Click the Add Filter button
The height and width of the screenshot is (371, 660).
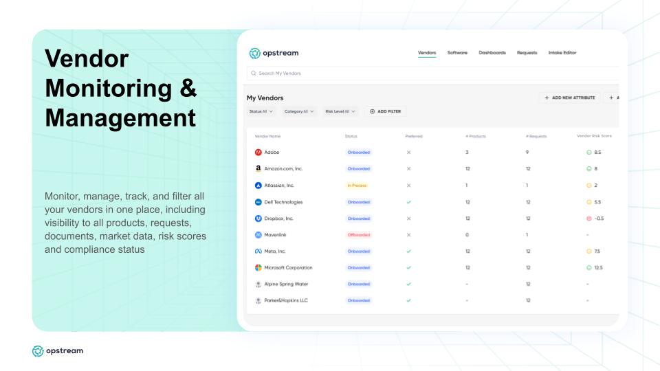point(385,111)
